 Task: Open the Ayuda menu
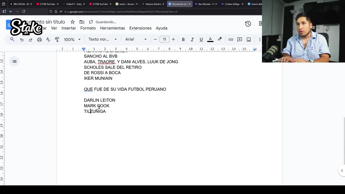[x=161, y=28]
